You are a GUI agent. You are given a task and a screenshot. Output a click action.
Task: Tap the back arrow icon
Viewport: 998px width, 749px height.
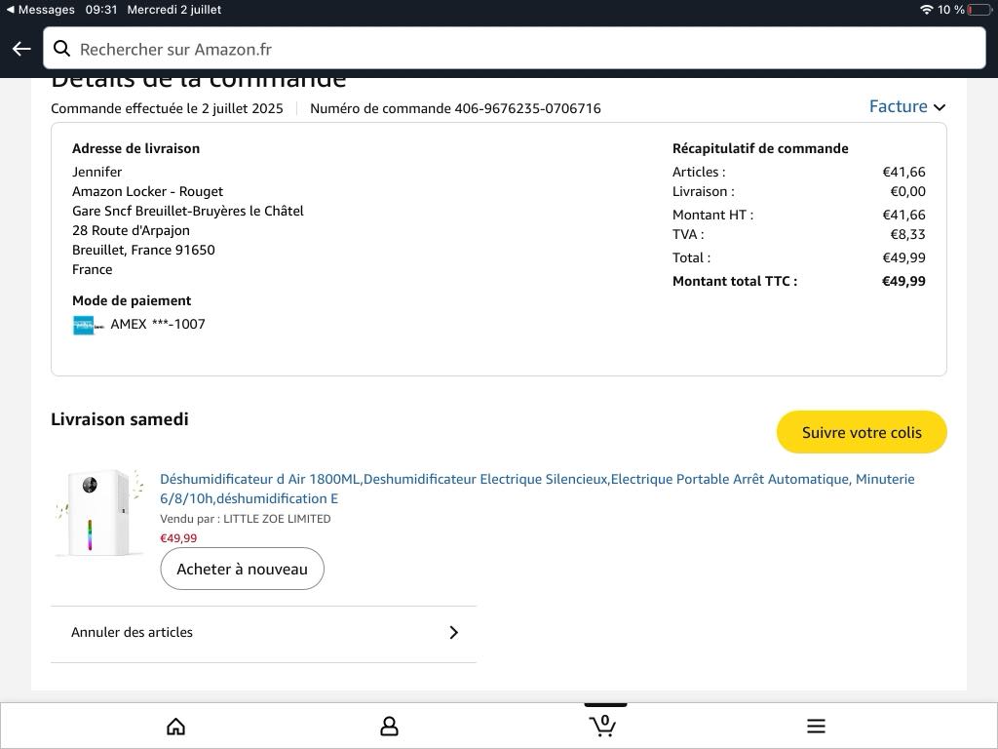click(x=21, y=49)
